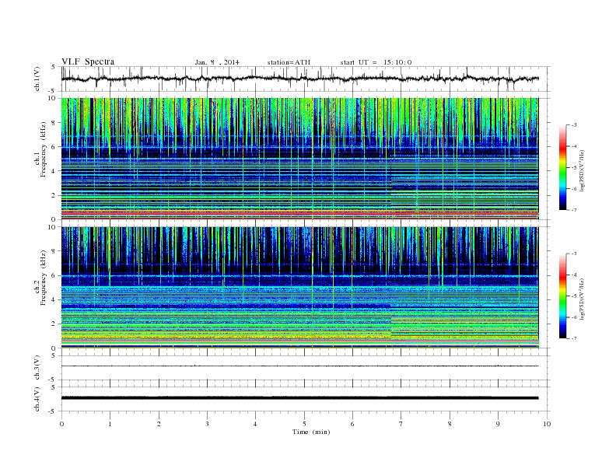Click inside the ch.1 spectrogram panel

pos(299,159)
